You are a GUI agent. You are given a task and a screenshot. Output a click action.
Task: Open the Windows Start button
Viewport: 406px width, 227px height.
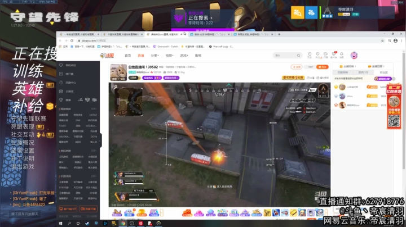[x=60, y=224]
